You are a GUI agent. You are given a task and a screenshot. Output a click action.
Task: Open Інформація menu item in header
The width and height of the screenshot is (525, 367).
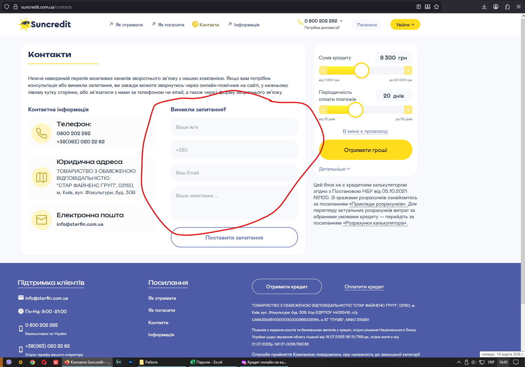pyautogui.click(x=244, y=25)
